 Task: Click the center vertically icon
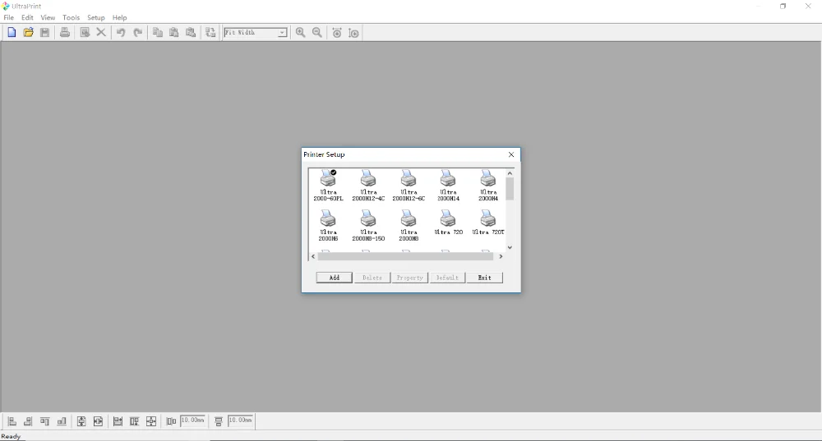click(81, 421)
